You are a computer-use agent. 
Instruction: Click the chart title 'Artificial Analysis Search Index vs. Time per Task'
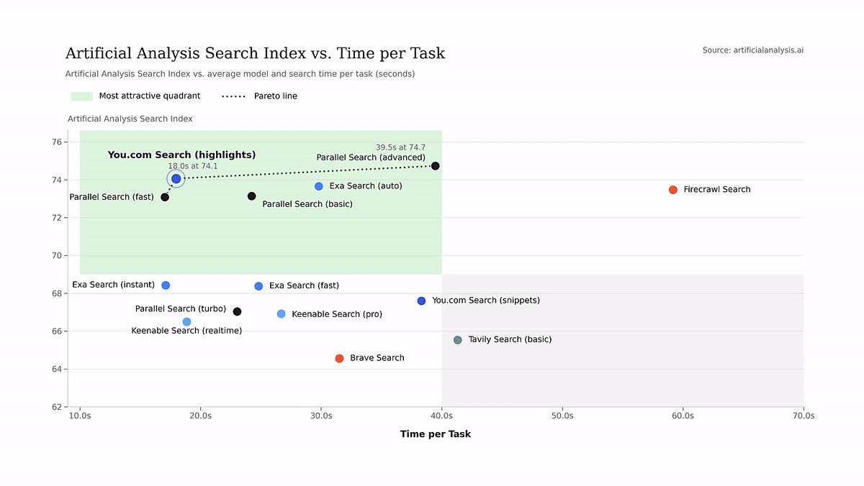256,53
